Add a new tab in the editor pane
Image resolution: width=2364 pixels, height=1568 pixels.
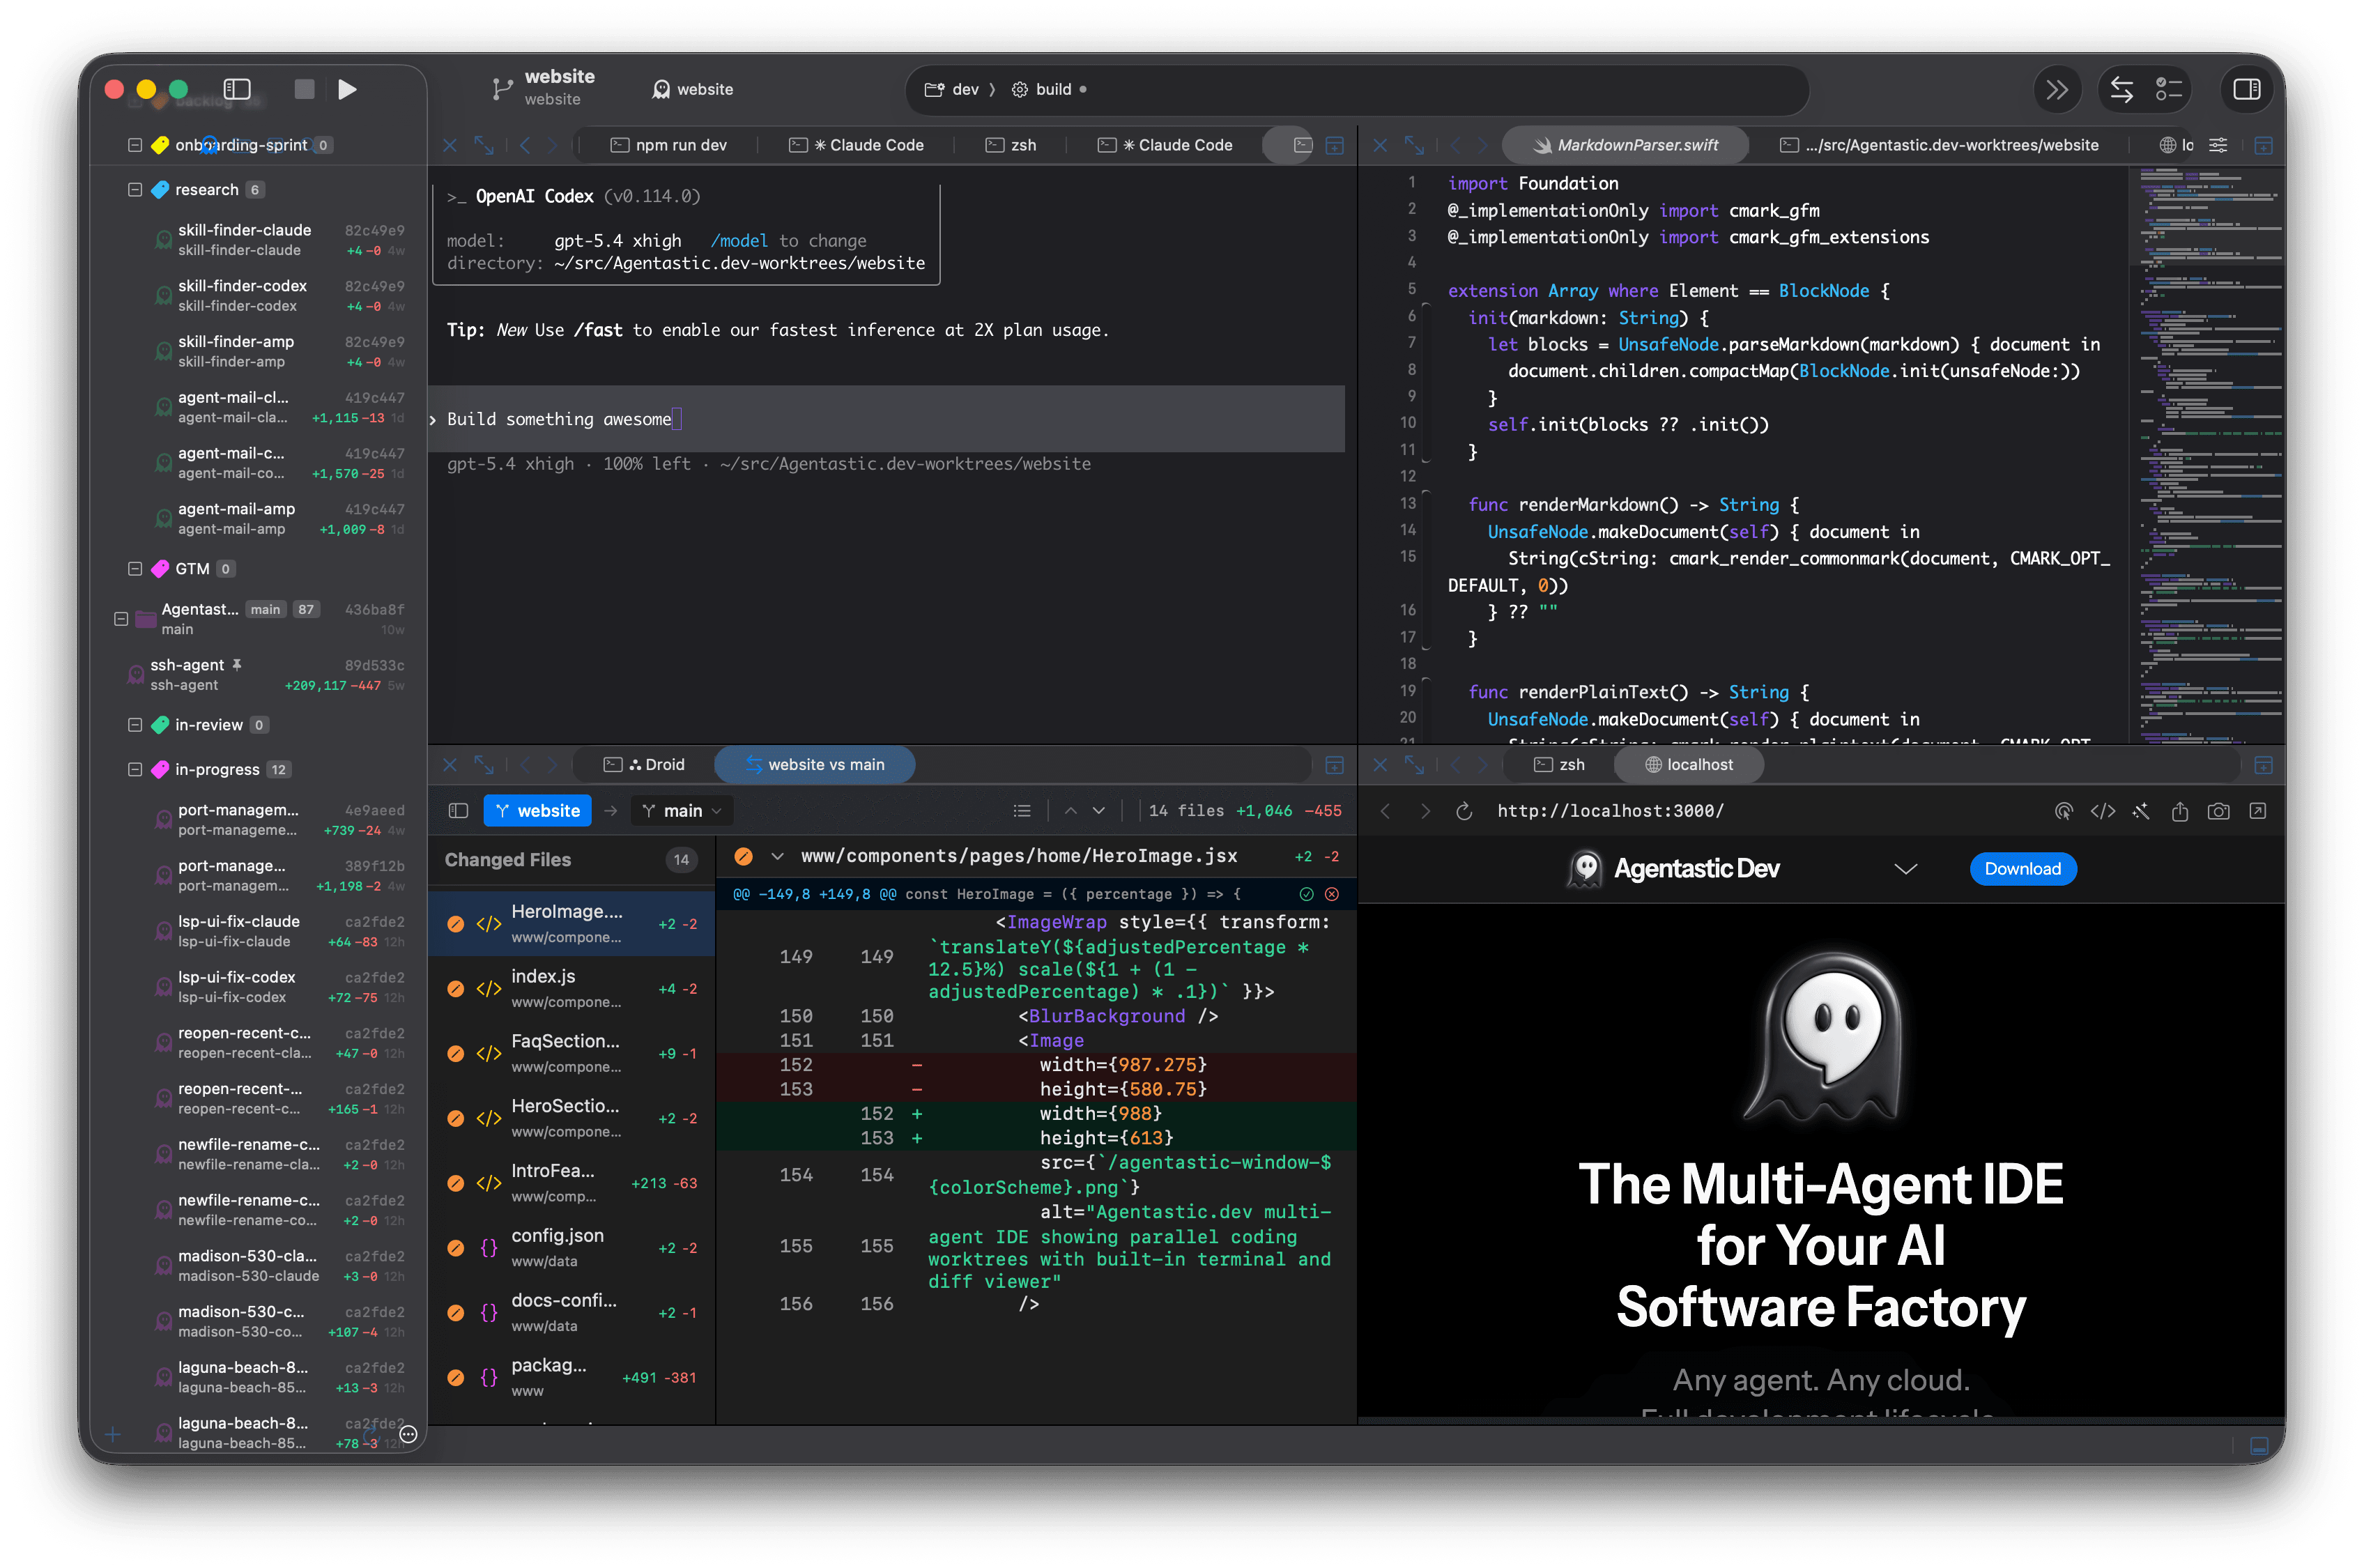[2263, 145]
